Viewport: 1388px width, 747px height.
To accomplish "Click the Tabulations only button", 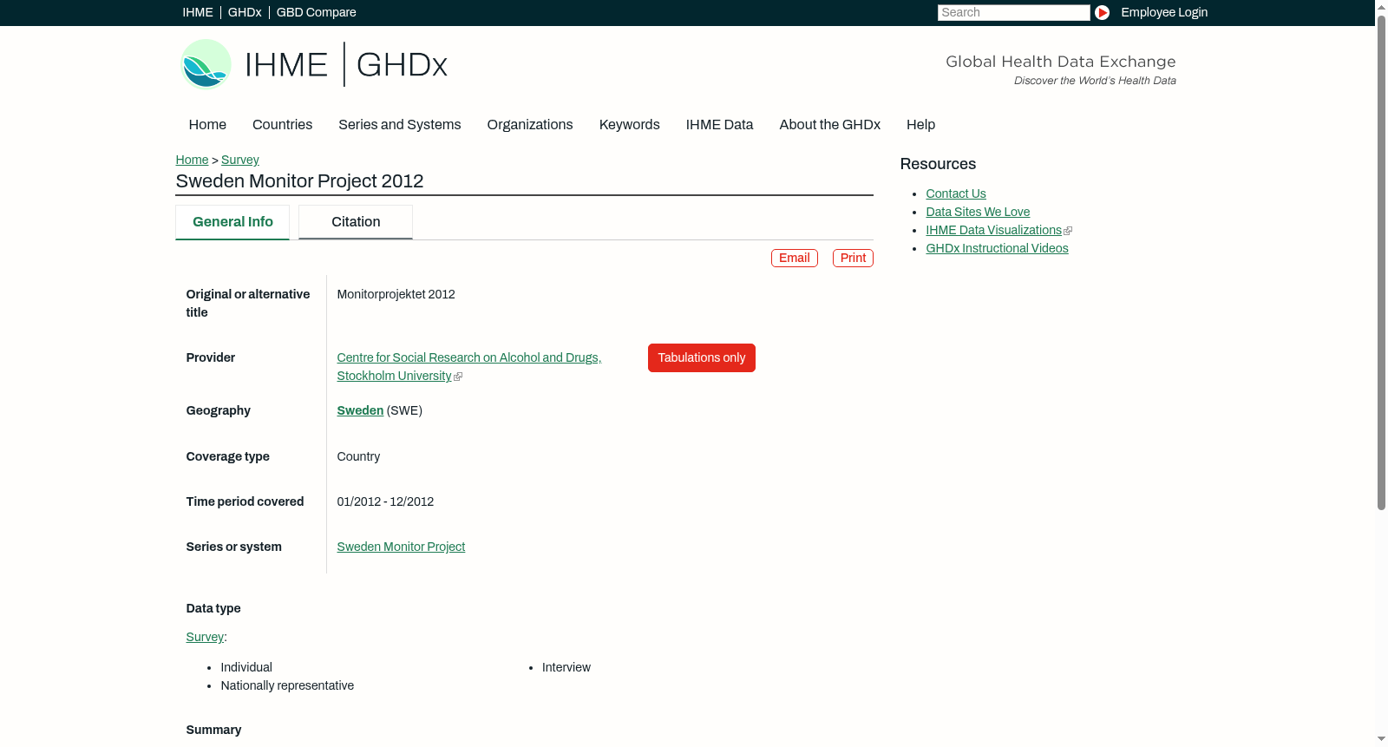I will pos(702,357).
